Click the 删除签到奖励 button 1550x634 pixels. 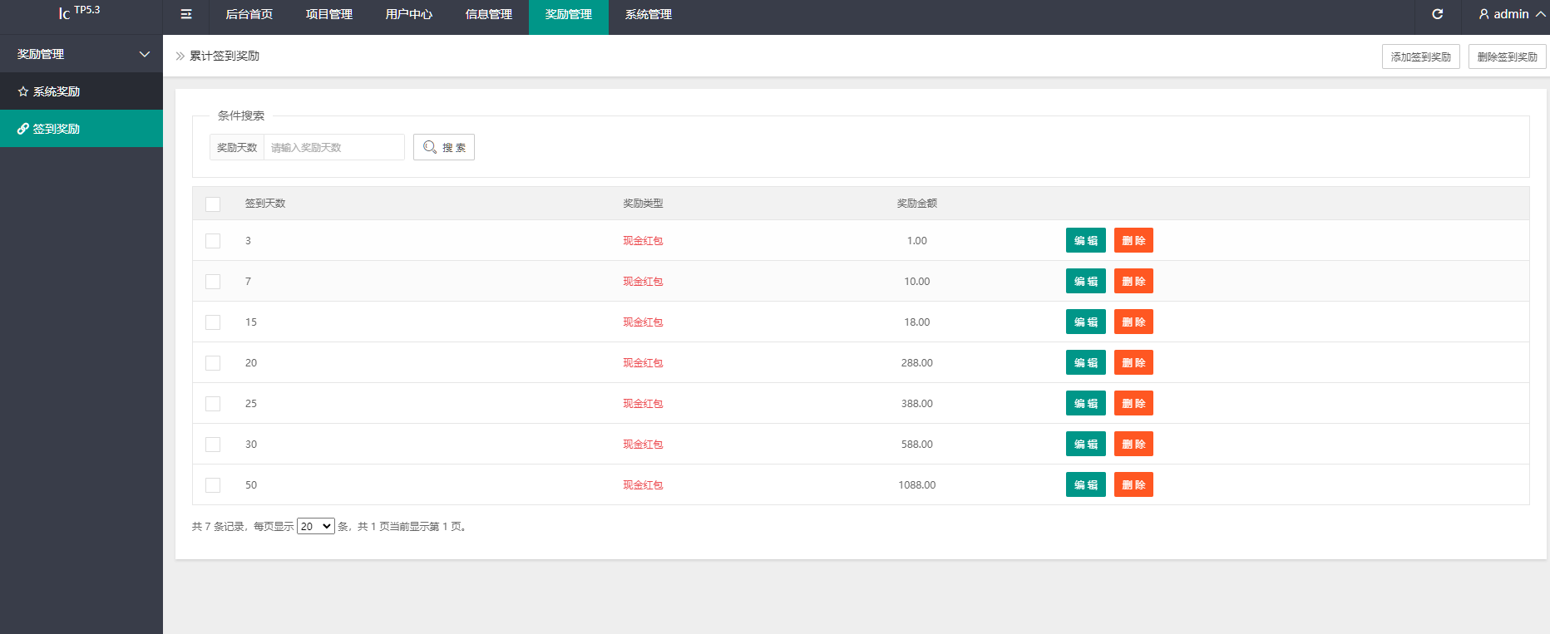point(1507,57)
